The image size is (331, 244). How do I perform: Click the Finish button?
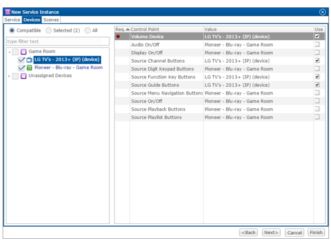[x=316, y=232]
